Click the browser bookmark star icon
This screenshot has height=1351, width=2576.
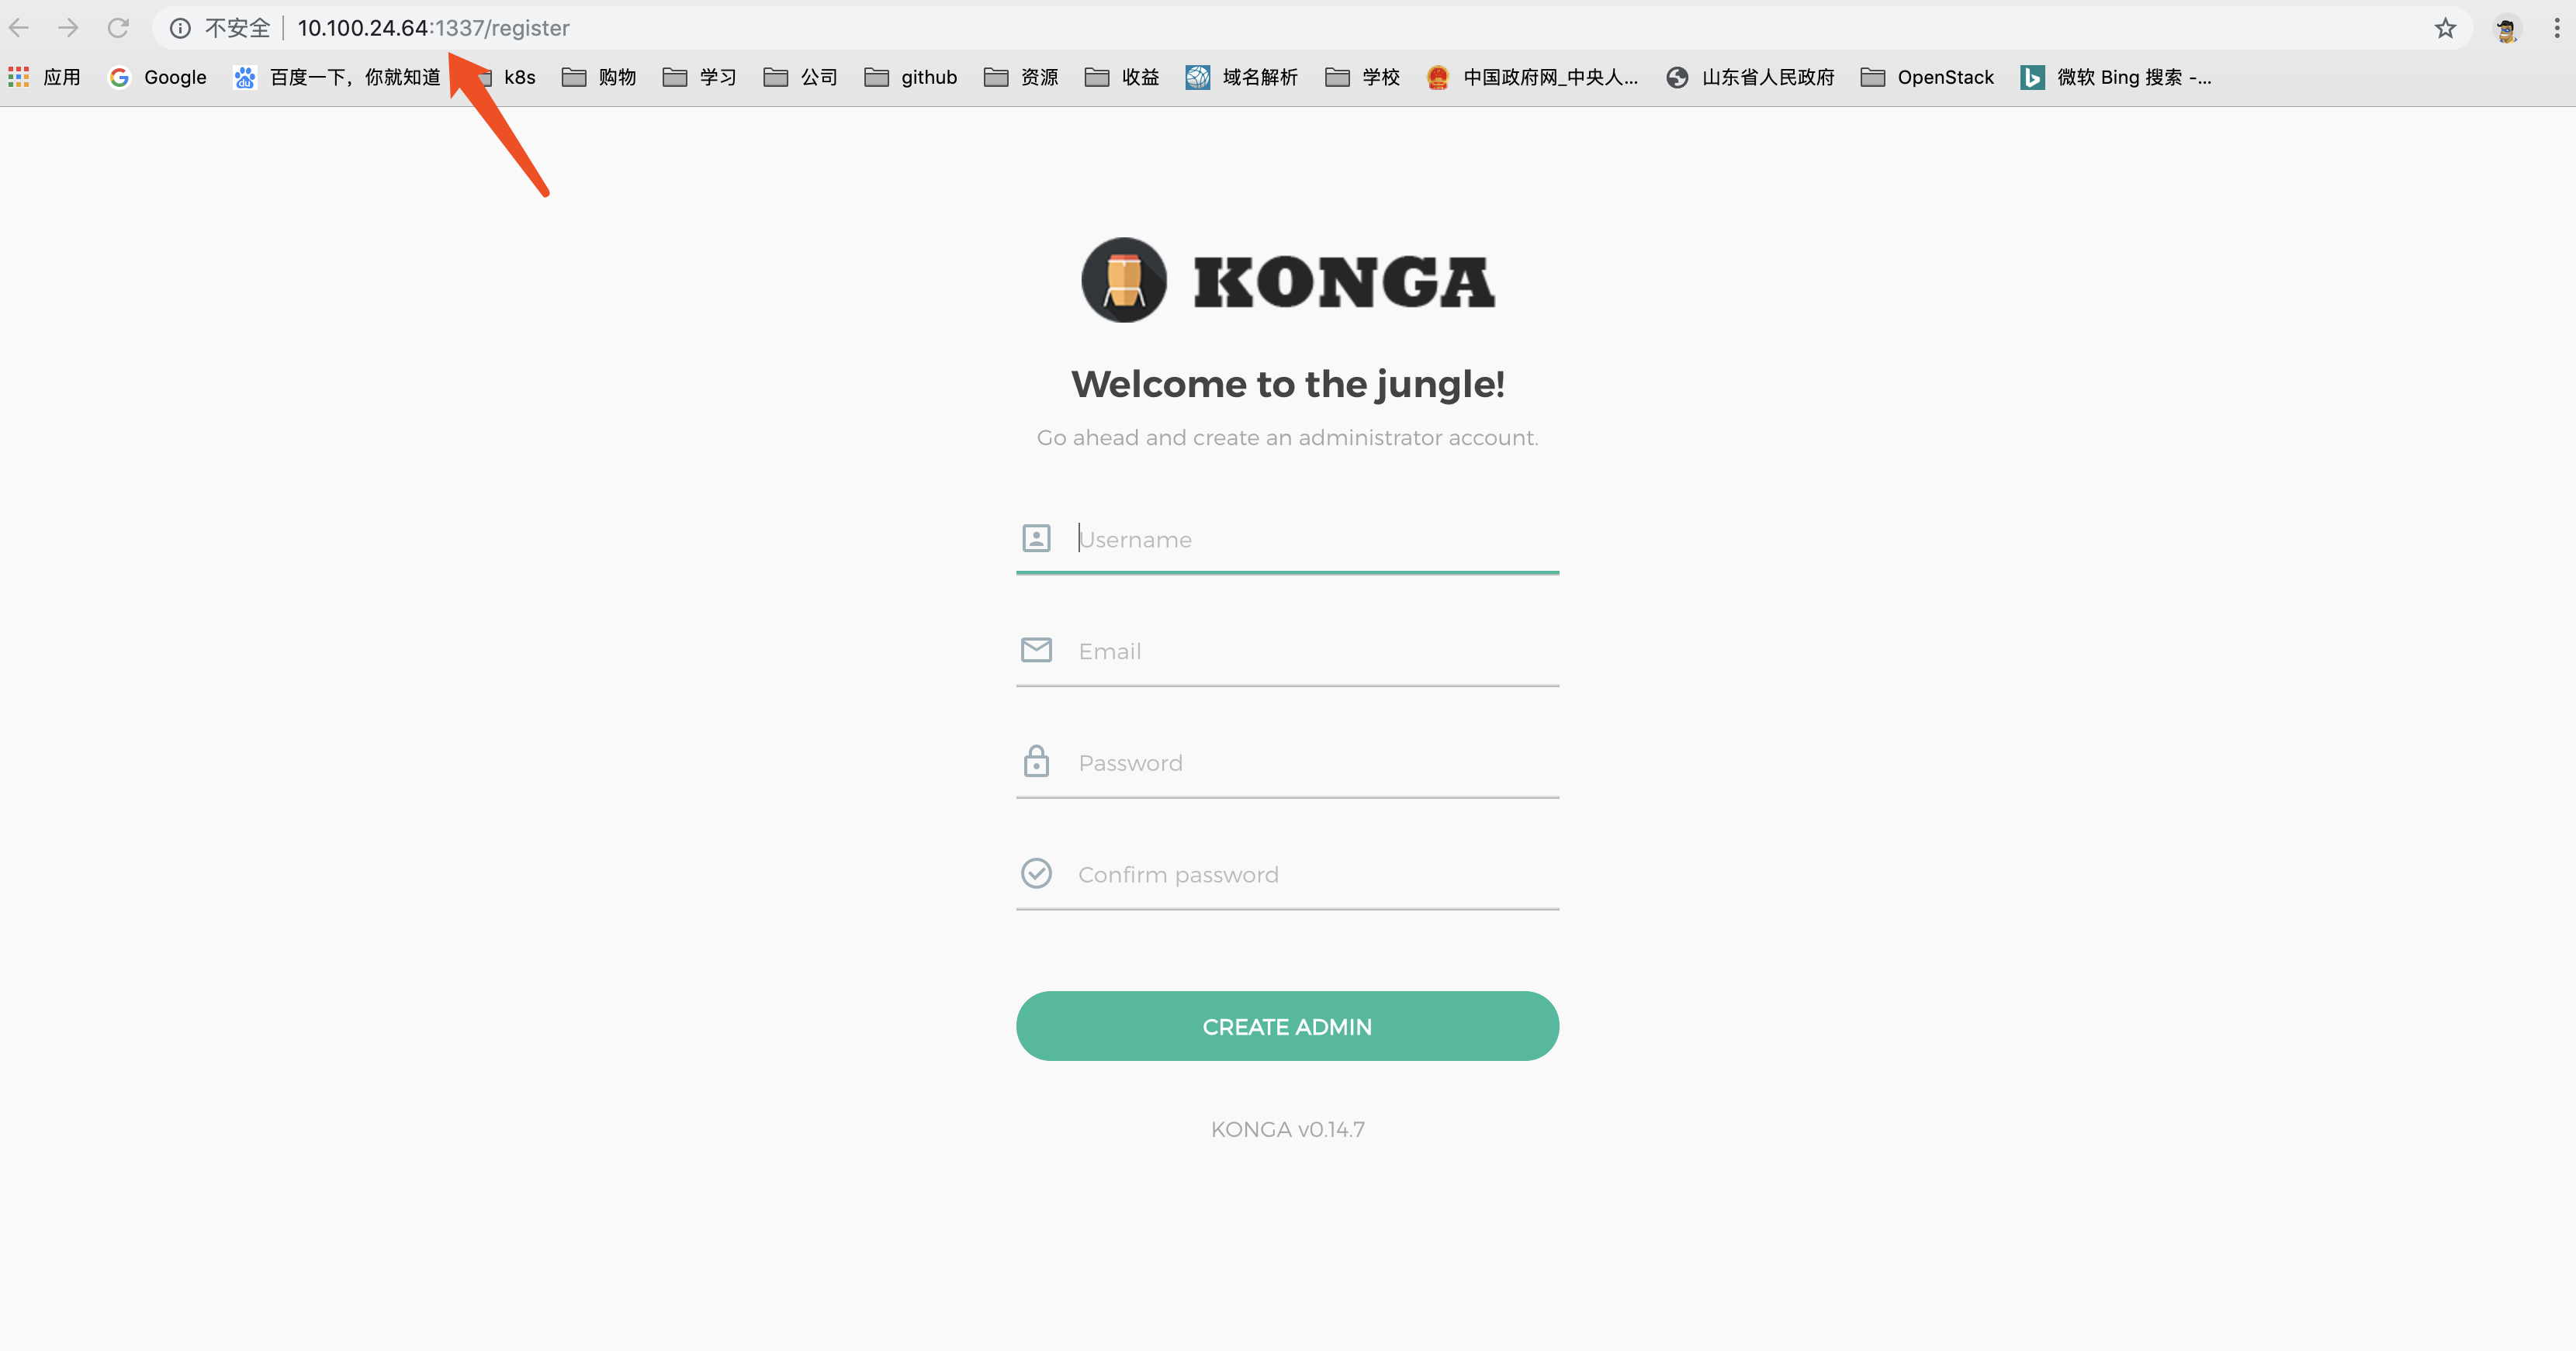point(2445,27)
